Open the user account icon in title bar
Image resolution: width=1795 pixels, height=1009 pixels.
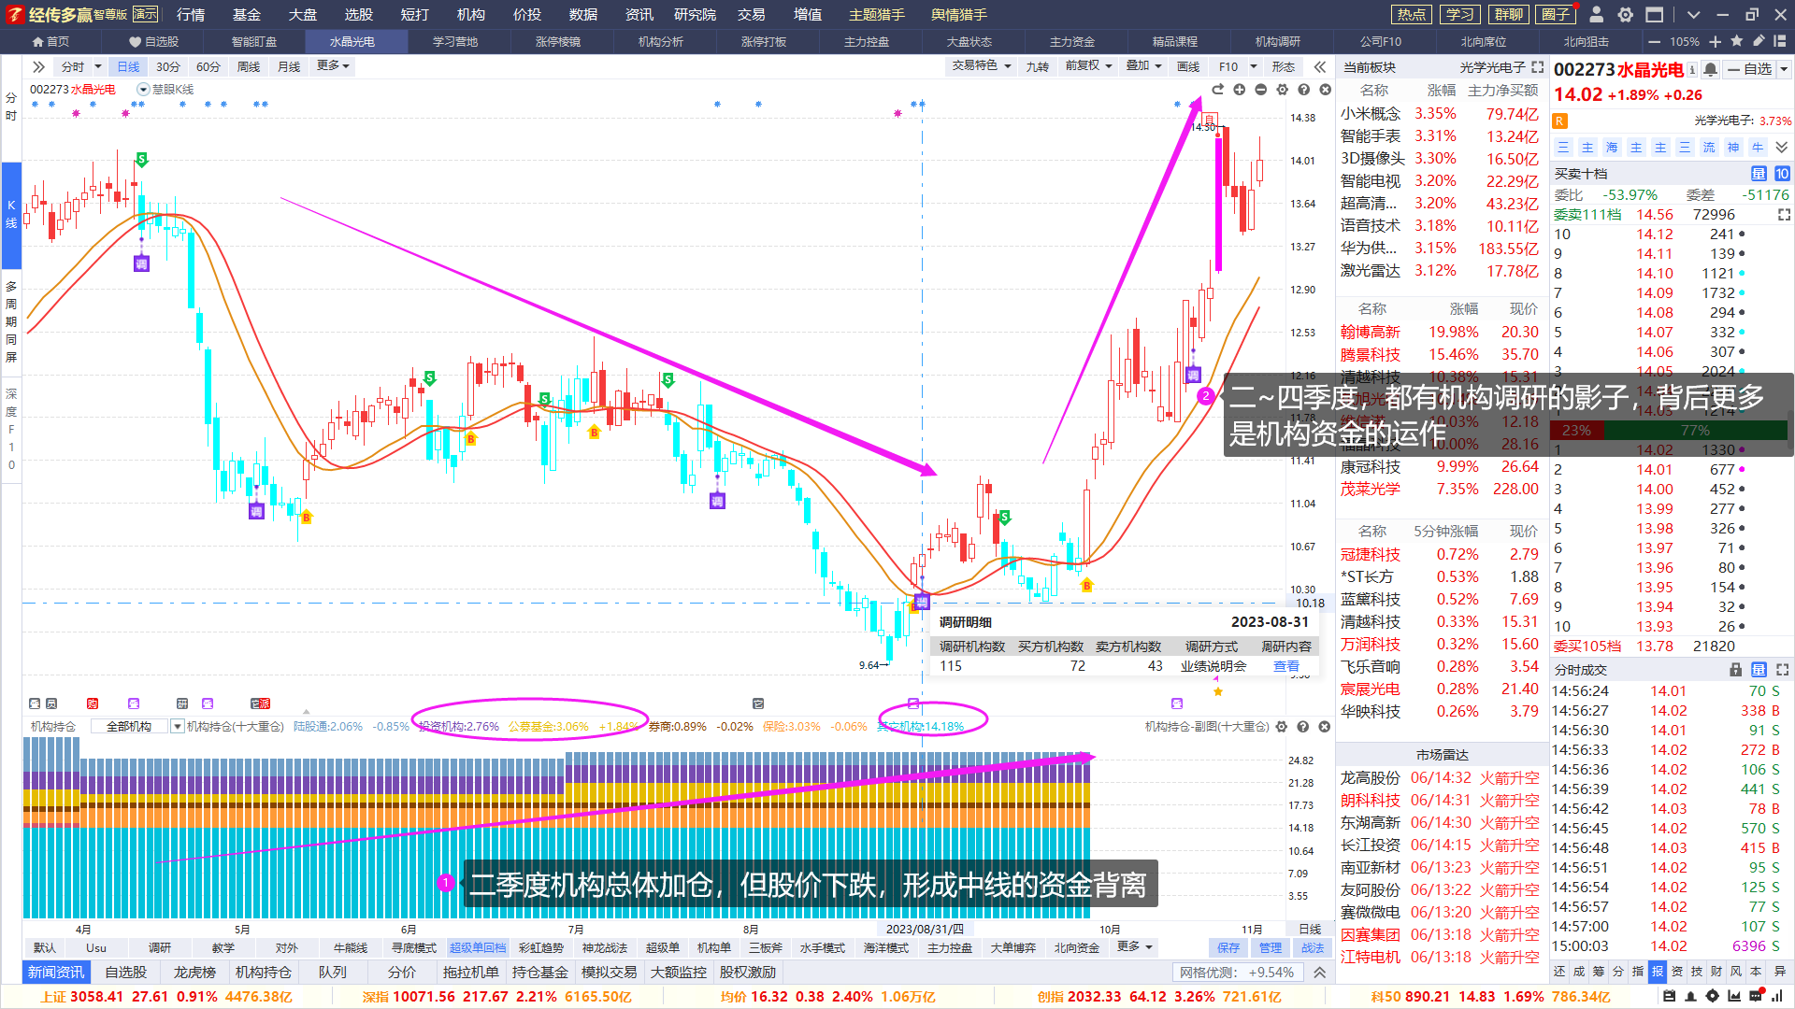pos(1597,14)
